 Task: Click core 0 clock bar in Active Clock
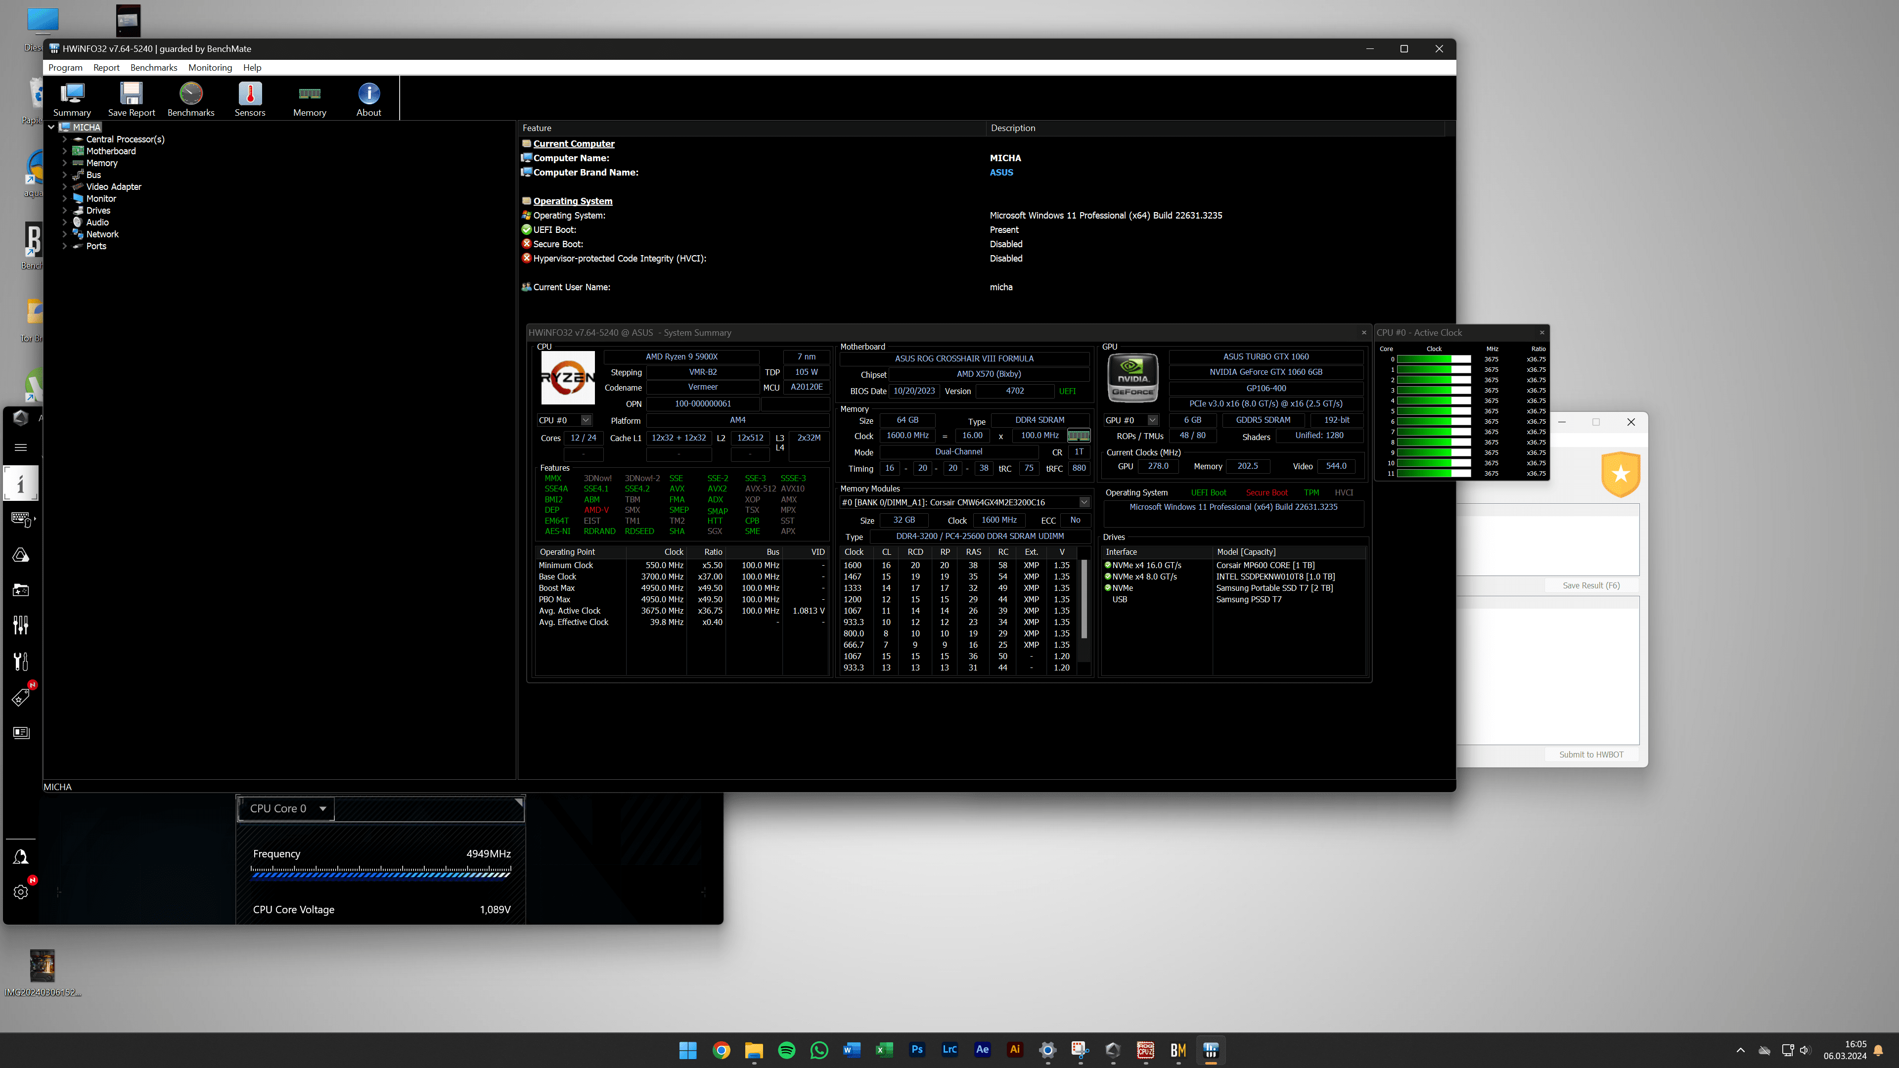point(1433,359)
